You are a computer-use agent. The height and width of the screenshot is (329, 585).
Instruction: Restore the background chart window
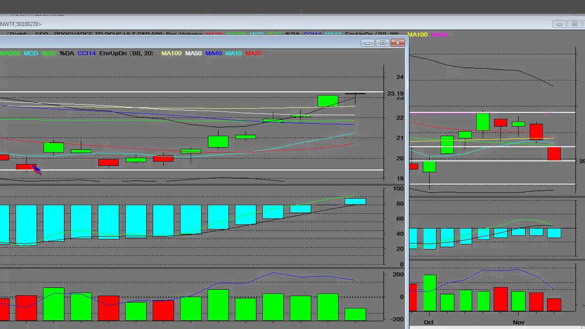575,24
